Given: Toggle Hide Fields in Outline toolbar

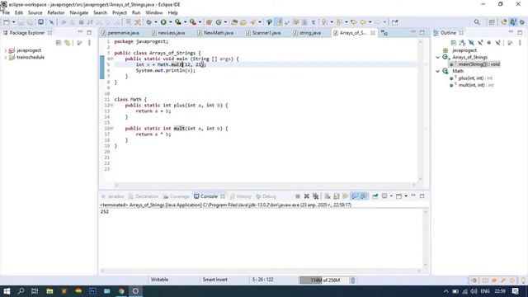Looking at the screenshot, I should (x=471, y=43).
